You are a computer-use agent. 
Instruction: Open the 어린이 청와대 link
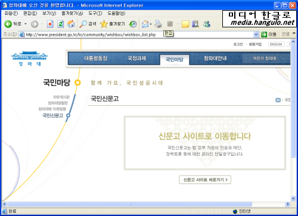tap(265, 58)
